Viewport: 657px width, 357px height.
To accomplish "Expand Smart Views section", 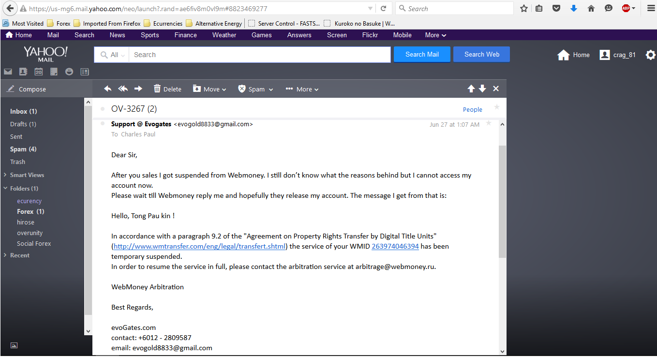I will [24, 175].
